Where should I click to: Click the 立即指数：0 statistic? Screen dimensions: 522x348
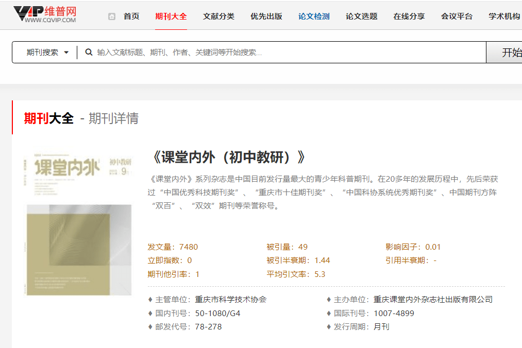(x=170, y=260)
